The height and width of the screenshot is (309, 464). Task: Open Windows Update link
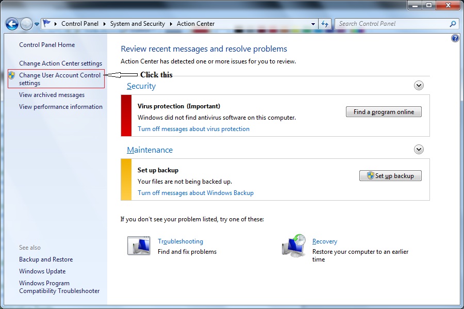pos(42,271)
